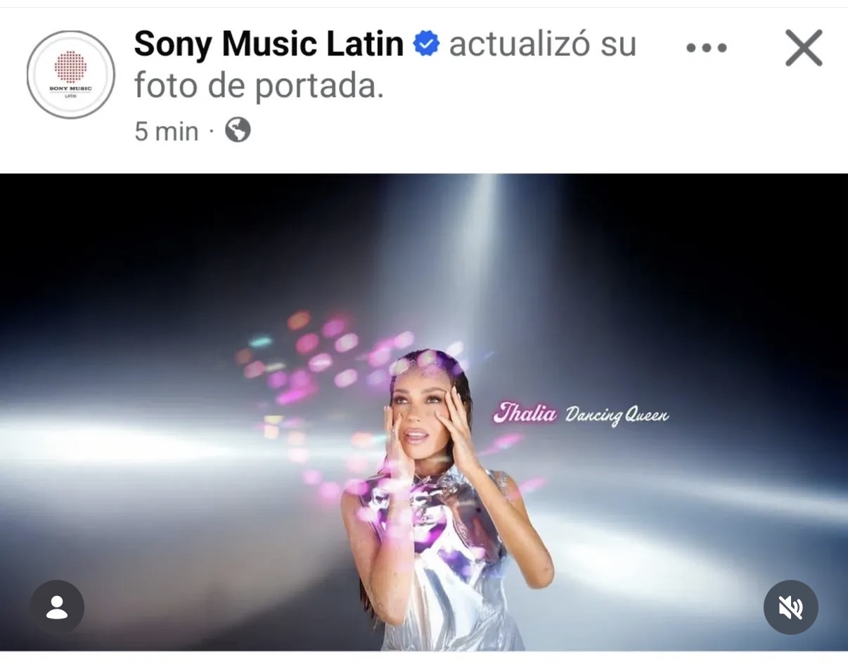This screenshot has height=665, width=848.
Task: Click the red dotted globe in the Sony logo
Action: click(70, 67)
